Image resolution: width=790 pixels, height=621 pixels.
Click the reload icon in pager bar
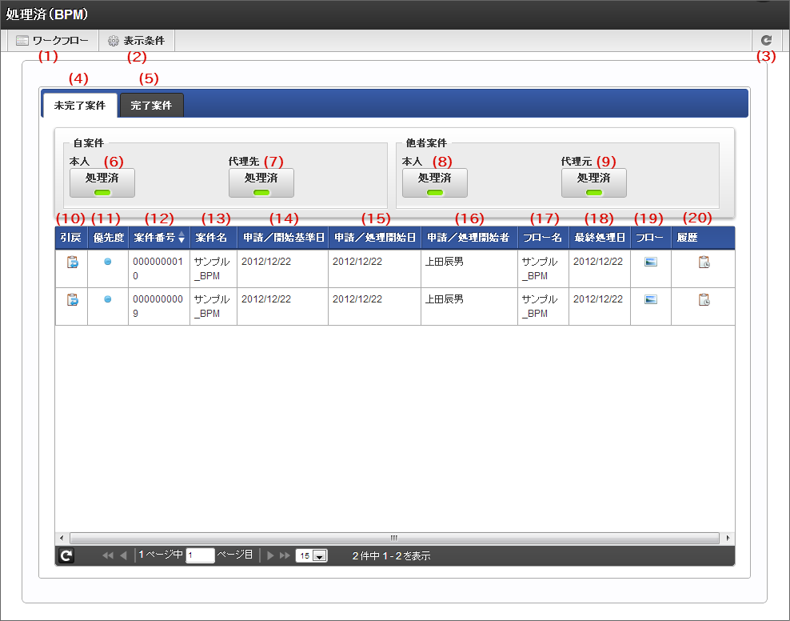pyautogui.click(x=66, y=555)
